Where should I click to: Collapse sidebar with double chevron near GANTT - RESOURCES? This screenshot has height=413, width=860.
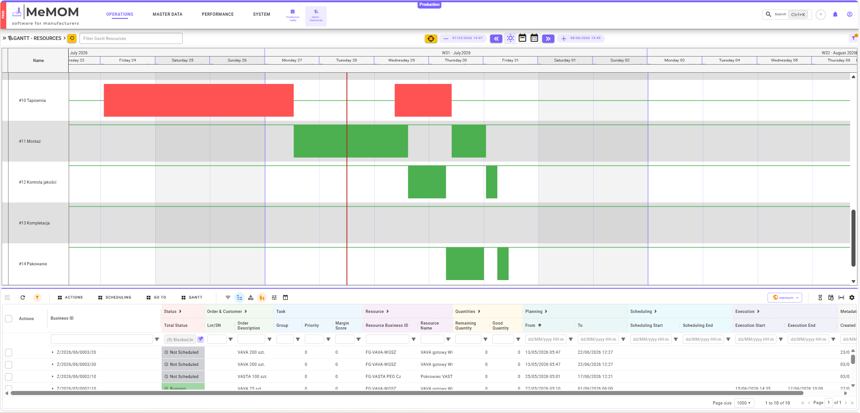point(4,38)
